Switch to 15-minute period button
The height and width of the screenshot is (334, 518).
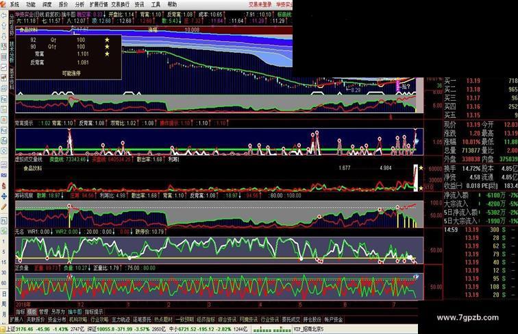pyautogui.click(x=3, y=262)
